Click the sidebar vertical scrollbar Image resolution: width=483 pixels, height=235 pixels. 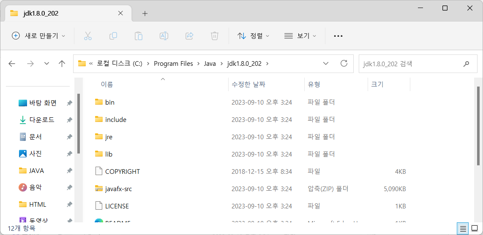pyautogui.click(x=79, y=124)
